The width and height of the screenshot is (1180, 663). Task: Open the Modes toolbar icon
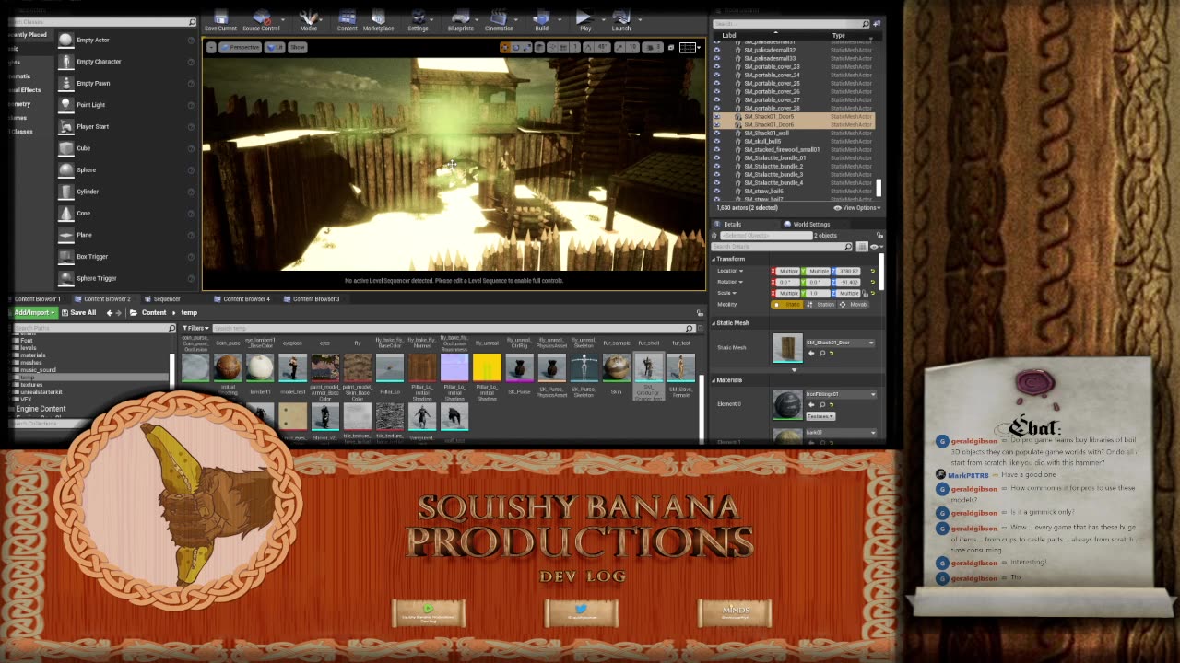tap(309, 18)
